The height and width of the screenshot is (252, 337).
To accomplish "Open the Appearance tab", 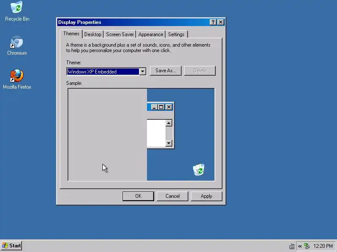I will 151,34.
